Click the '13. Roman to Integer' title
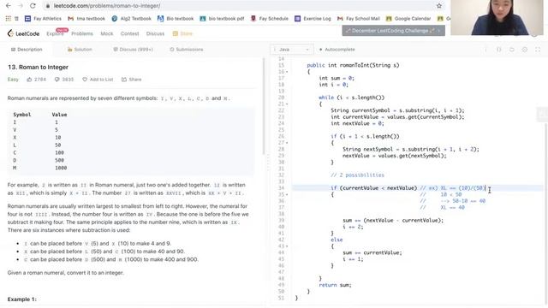The height and width of the screenshot is (308, 548). (38, 67)
